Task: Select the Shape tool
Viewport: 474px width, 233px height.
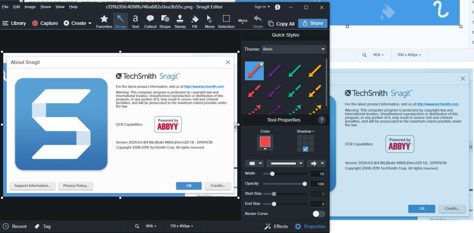Action: pos(165,22)
